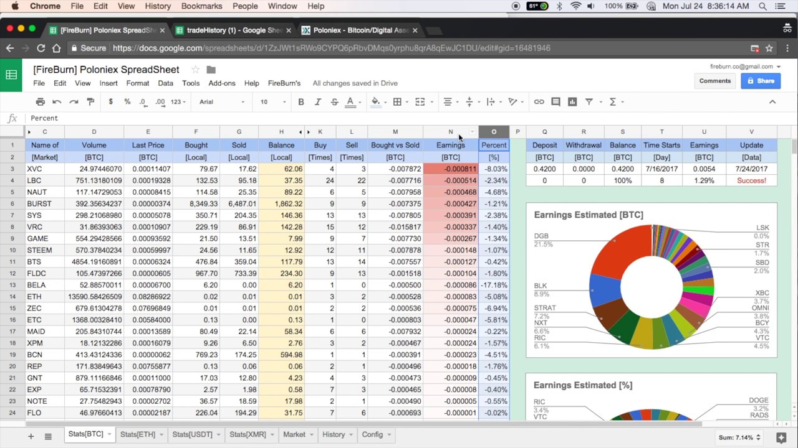Star the FireBurn Poloniex SpreadSheet document
The height and width of the screenshot is (448, 798).
(x=195, y=70)
